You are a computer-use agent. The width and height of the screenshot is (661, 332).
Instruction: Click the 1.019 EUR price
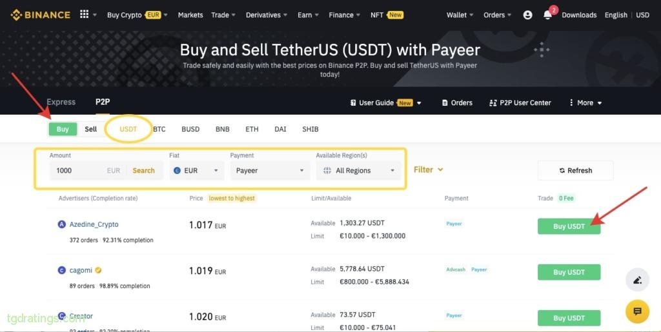pyautogui.click(x=207, y=271)
